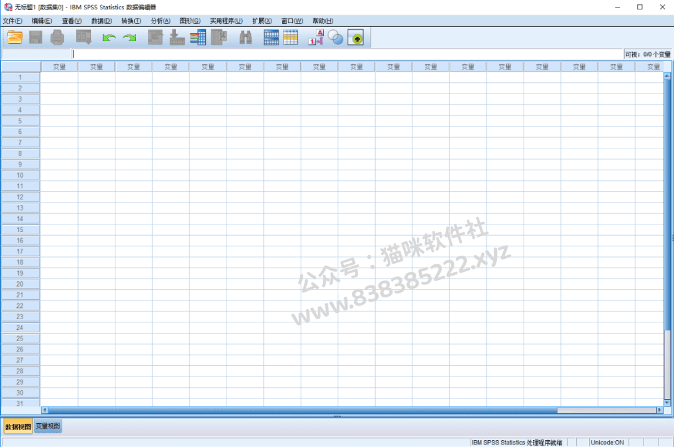Select row header 25
This screenshot has width=674, height=447.
pyautogui.click(x=20, y=339)
